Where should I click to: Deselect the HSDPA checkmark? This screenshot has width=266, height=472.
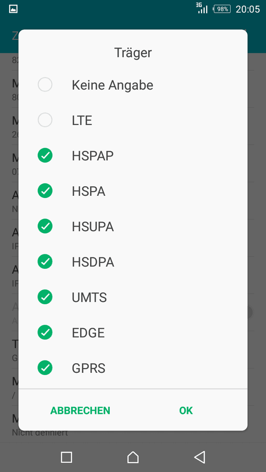point(45,262)
